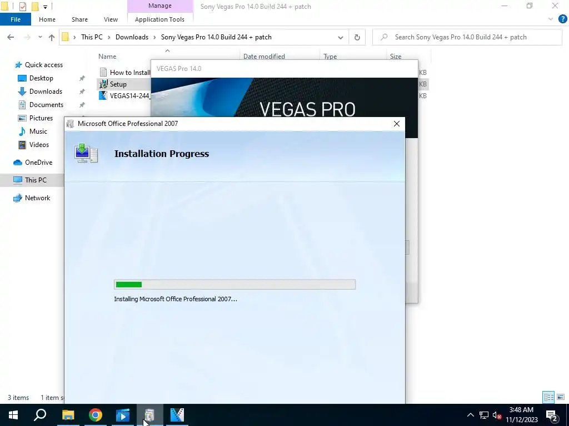Open OneDrive in the navigation pane

(x=38, y=163)
